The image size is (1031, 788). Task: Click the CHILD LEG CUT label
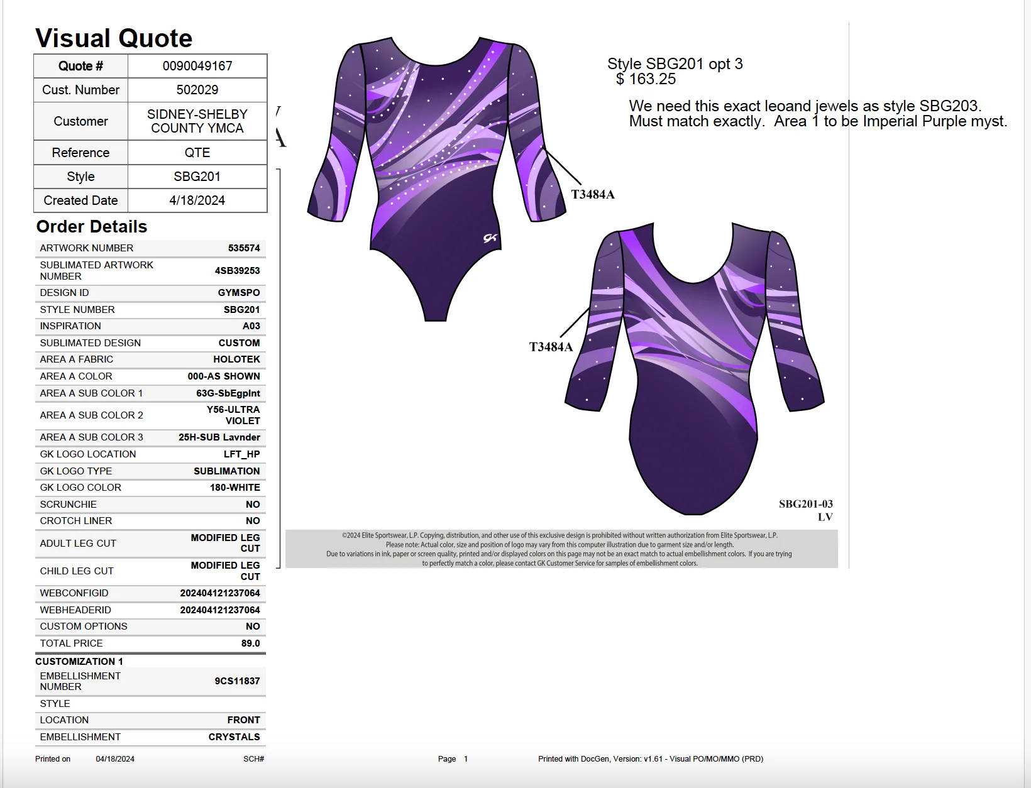point(77,571)
